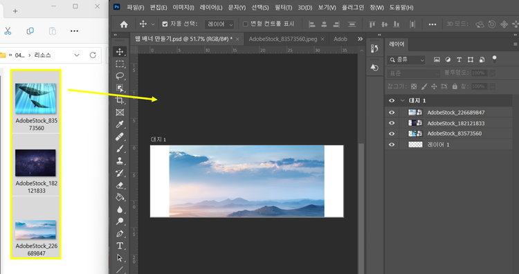Collapse the 대지 1 group chevron
The height and width of the screenshot is (274, 519).
pos(403,100)
